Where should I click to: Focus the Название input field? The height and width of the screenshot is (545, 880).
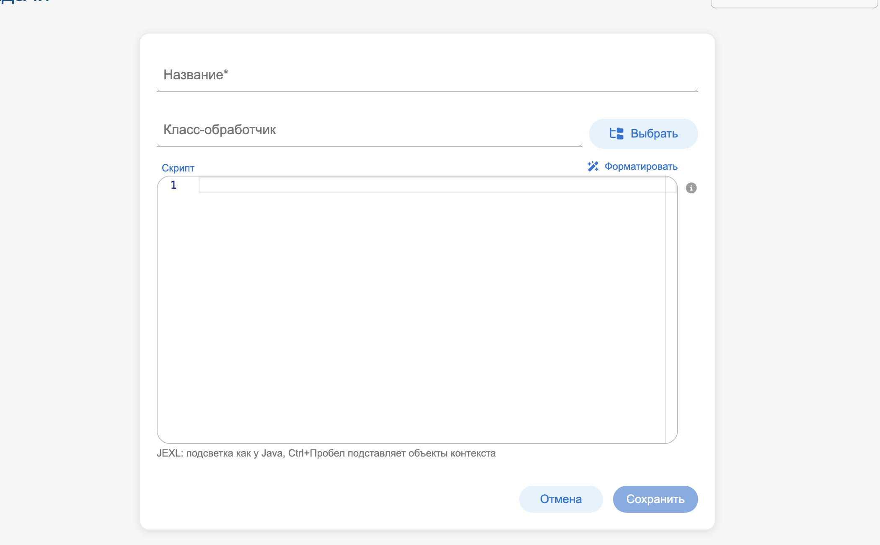427,75
